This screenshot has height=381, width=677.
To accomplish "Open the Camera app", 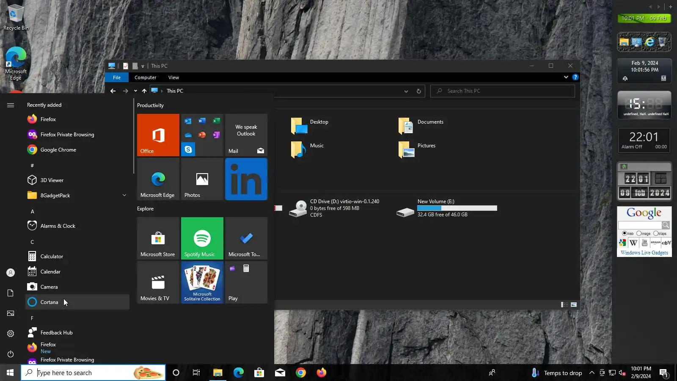I will [x=77, y=287].
